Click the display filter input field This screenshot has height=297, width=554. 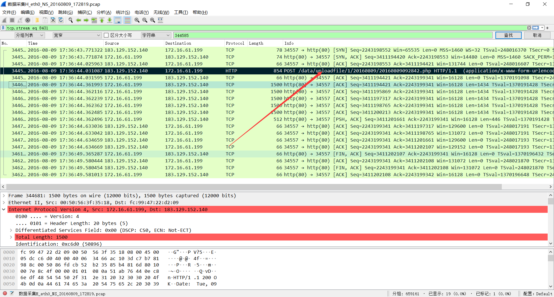click(x=266, y=28)
